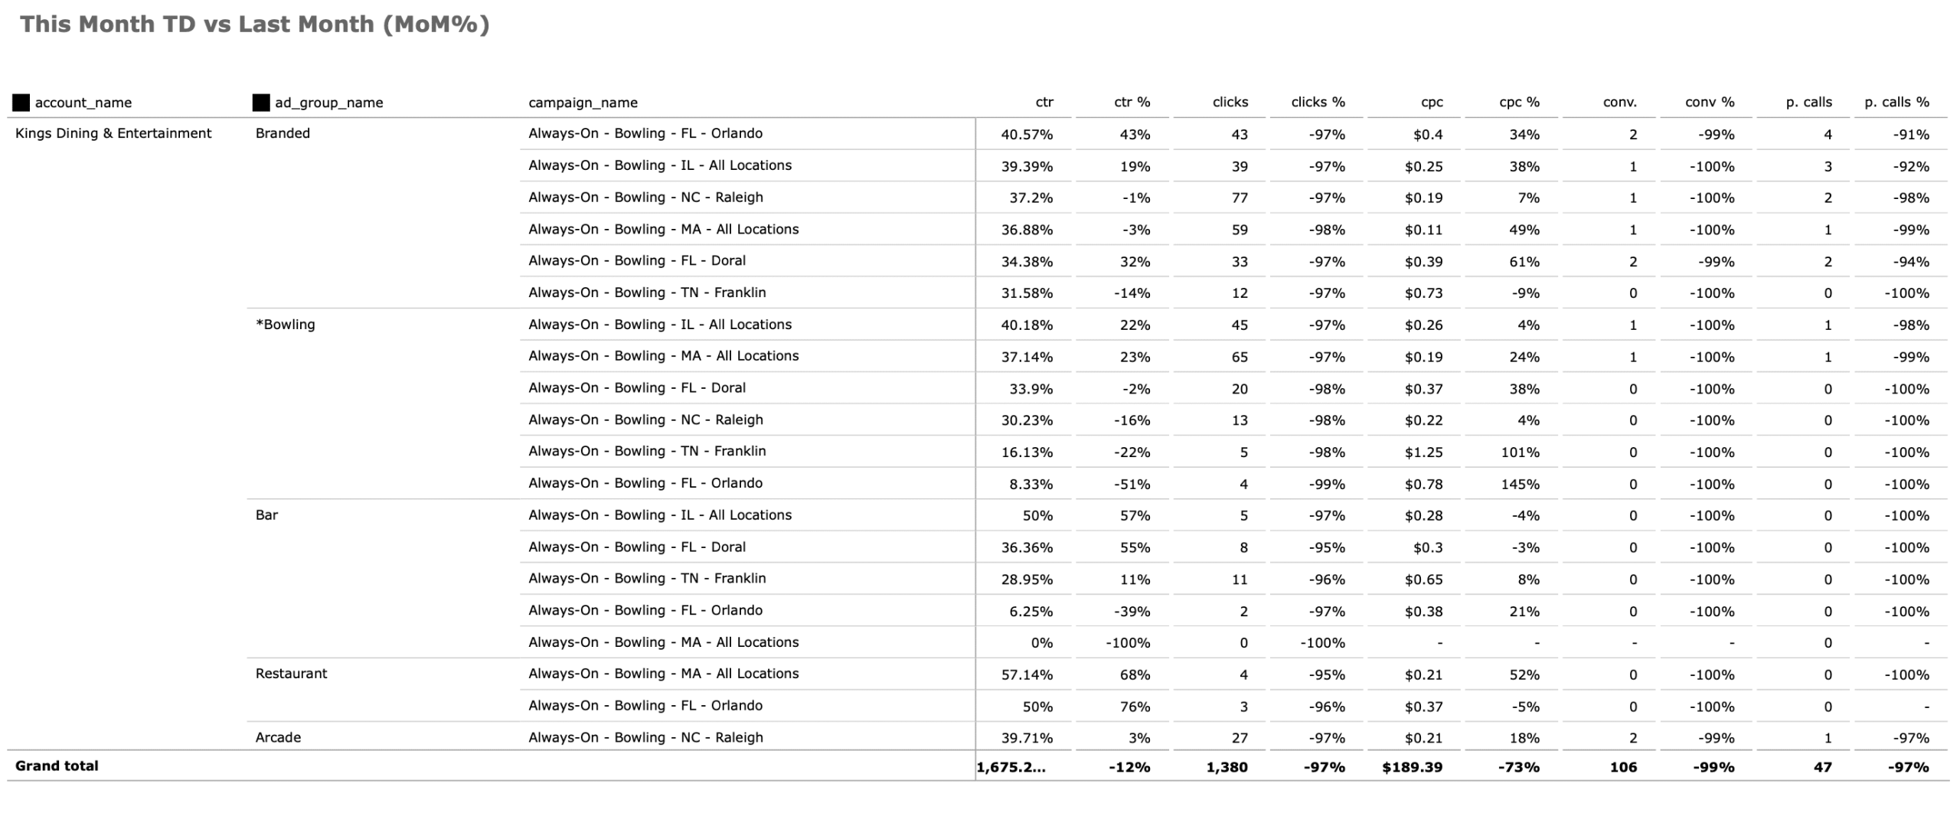Select the Branded ad group row
This screenshot has height=826, width=1960.
[283, 133]
